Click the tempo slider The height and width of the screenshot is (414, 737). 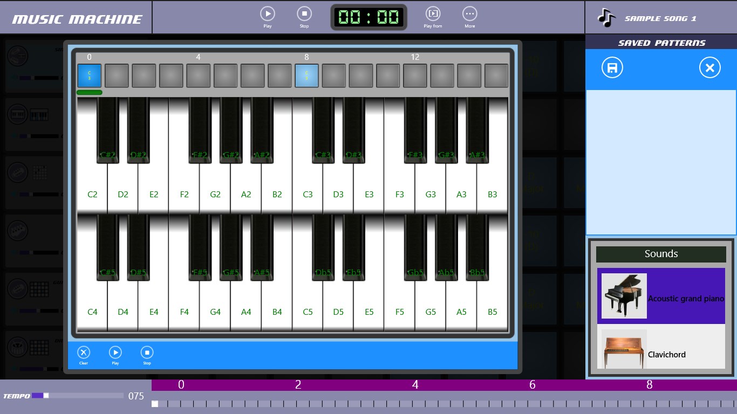tap(77, 396)
